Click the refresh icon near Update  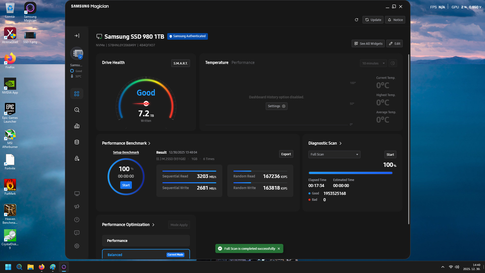[356, 20]
